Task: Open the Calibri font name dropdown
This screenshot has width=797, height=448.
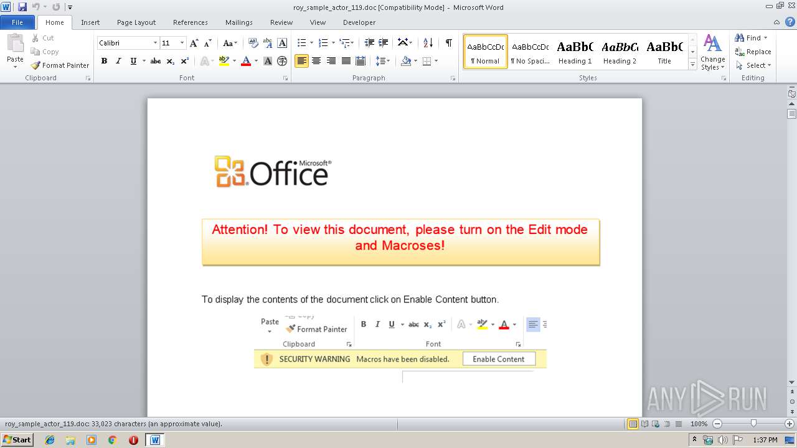Action: pyautogui.click(x=155, y=43)
